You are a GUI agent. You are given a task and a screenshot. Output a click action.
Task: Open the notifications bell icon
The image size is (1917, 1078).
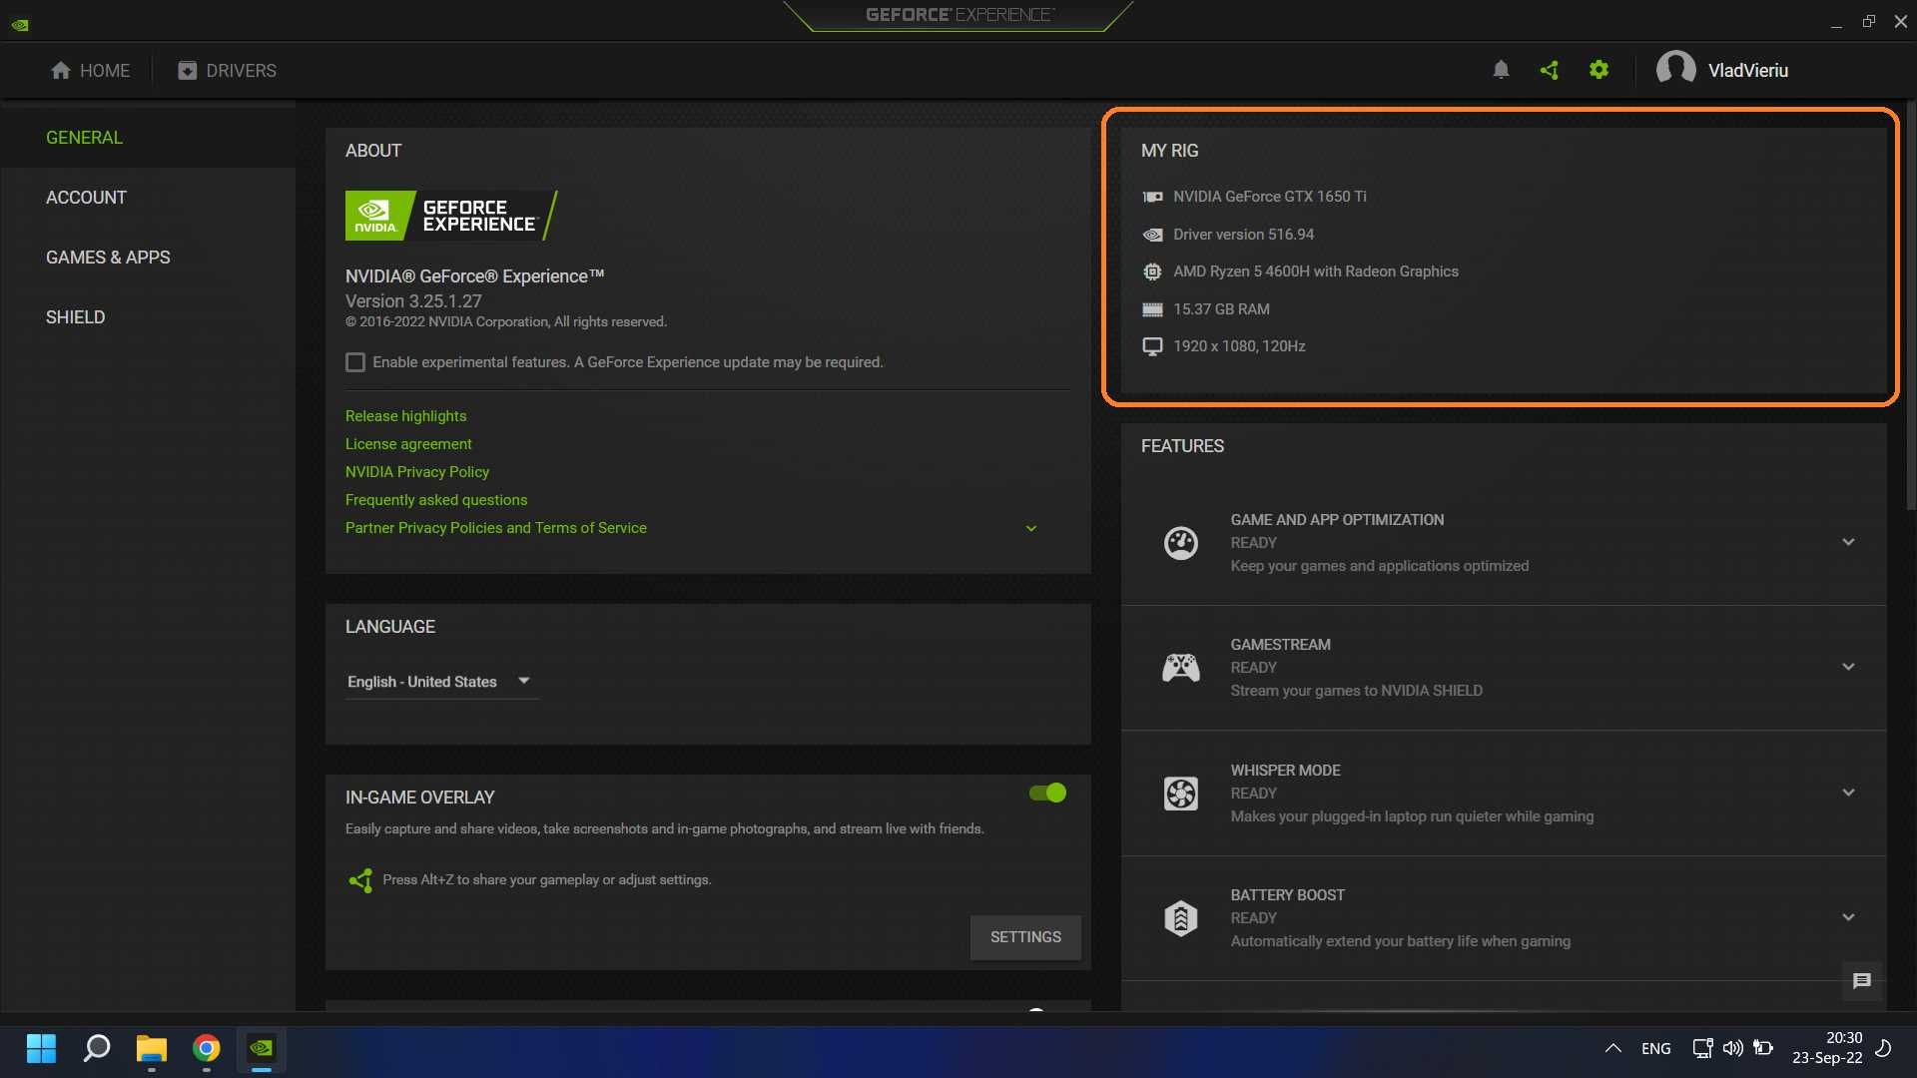click(1501, 70)
